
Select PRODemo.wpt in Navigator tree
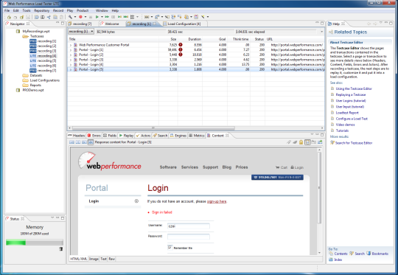tap(33, 90)
